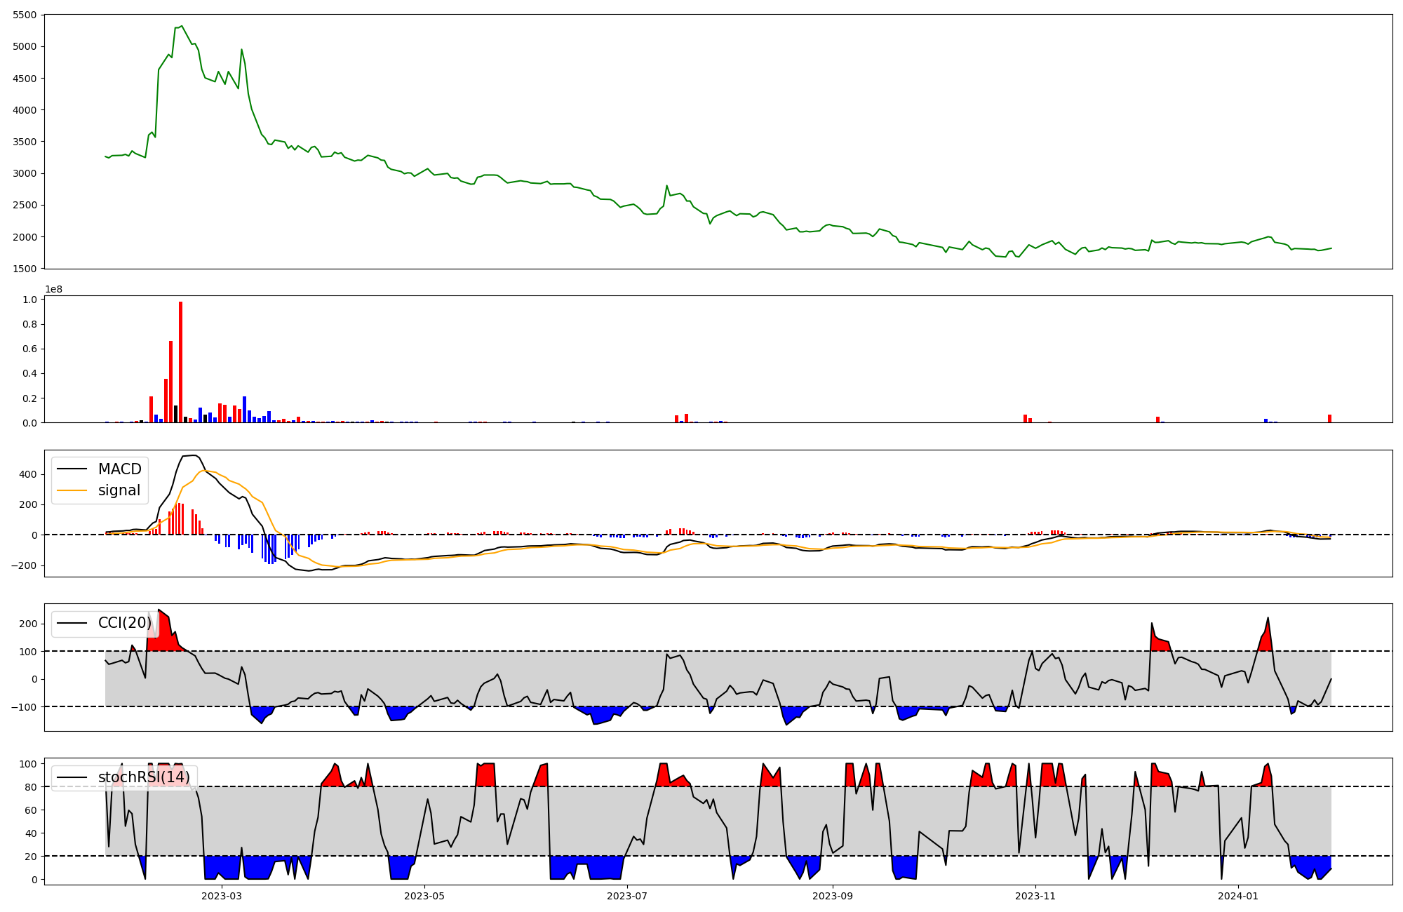Screen dimensions: 1403x912
Task: Click the 80 tick on stochRSI axis
Action: (32, 786)
